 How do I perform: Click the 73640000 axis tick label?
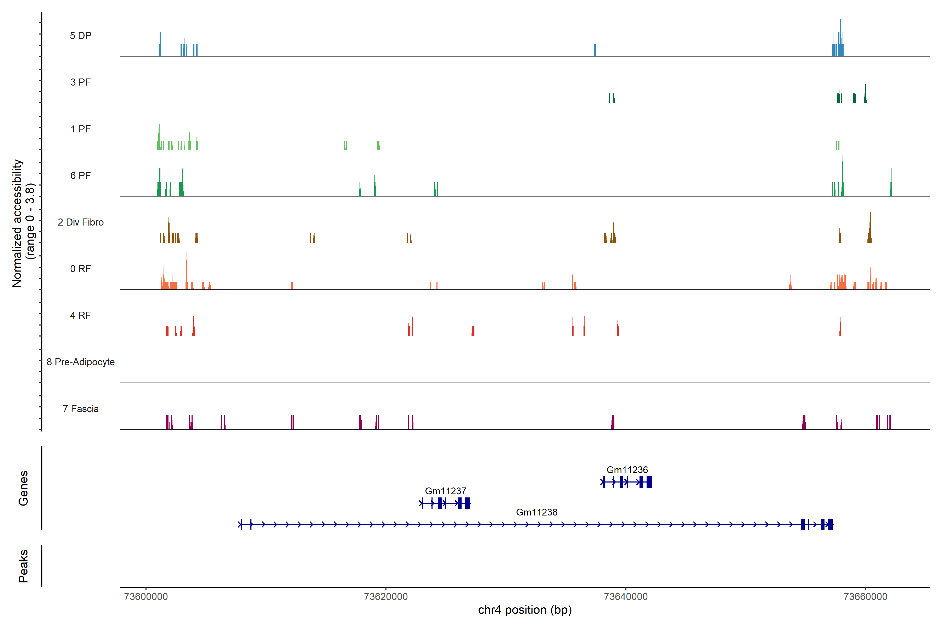[x=626, y=596]
